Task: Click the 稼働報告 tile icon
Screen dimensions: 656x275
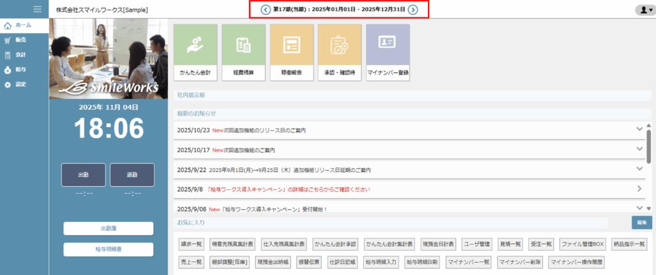Action: pos(291,45)
